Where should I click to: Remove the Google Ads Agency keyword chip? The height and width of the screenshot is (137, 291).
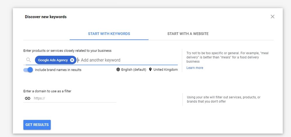pyautogui.click(x=72, y=60)
